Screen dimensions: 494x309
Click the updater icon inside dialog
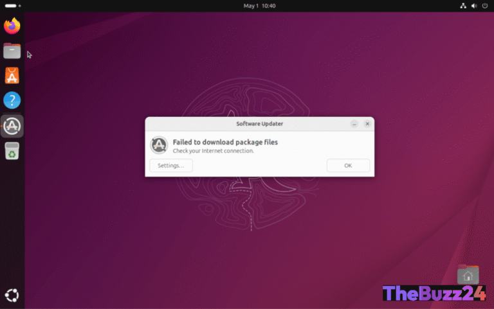point(159,145)
